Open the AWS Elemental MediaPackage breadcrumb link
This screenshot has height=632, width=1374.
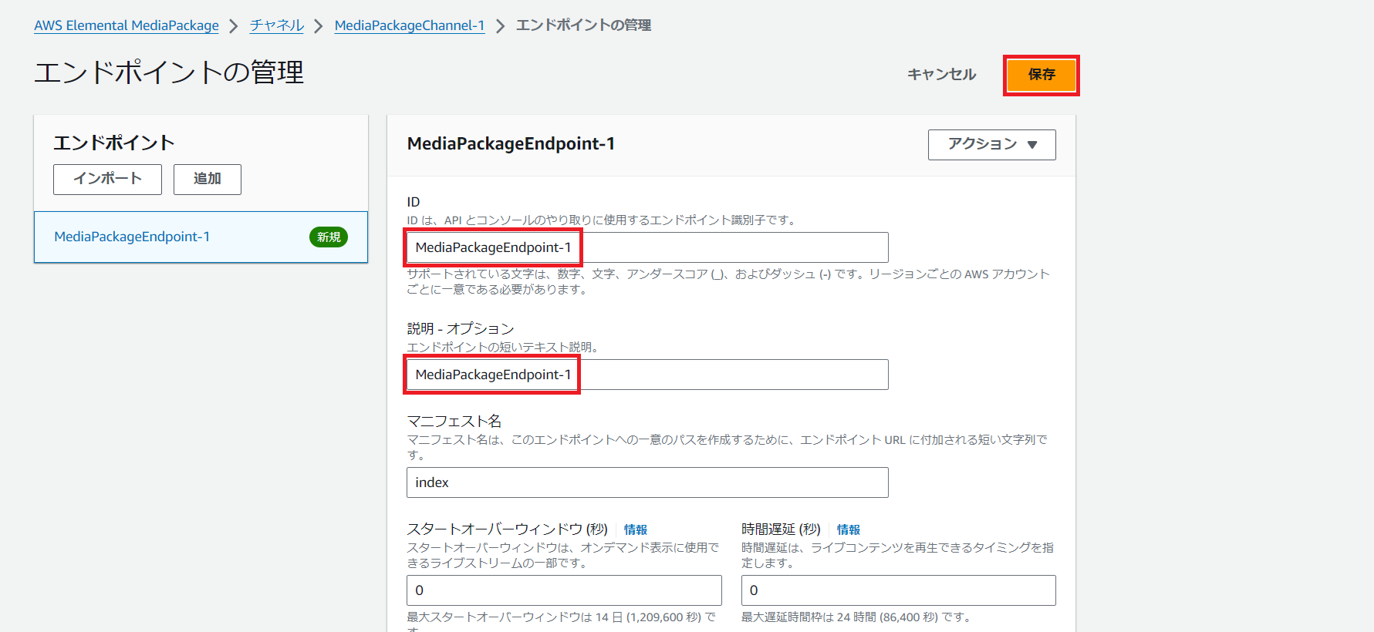[x=127, y=25]
